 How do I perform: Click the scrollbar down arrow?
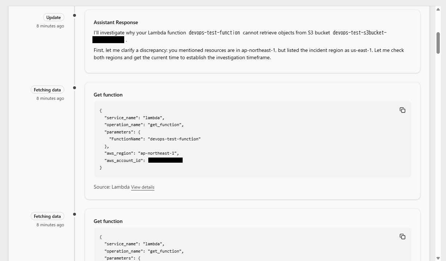(438, 258)
